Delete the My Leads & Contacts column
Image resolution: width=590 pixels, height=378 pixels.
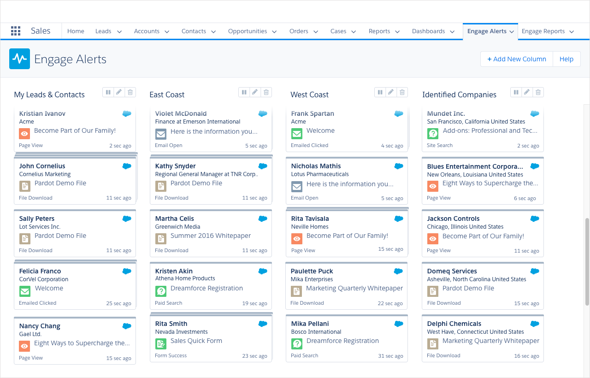pyautogui.click(x=130, y=92)
